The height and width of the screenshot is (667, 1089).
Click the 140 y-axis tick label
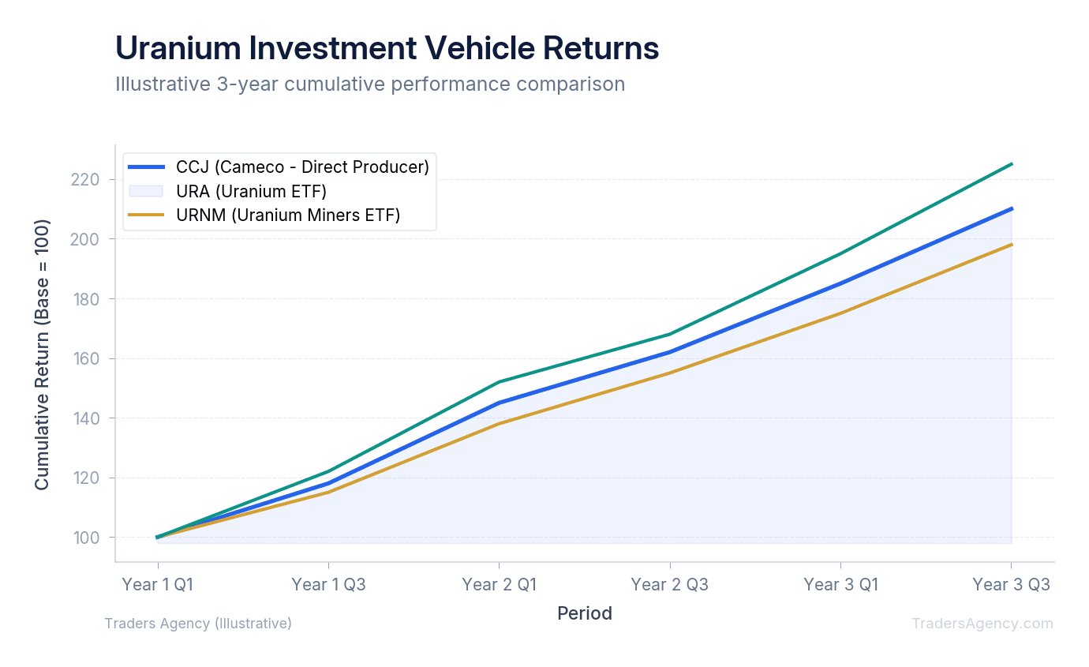(x=88, y=418)
